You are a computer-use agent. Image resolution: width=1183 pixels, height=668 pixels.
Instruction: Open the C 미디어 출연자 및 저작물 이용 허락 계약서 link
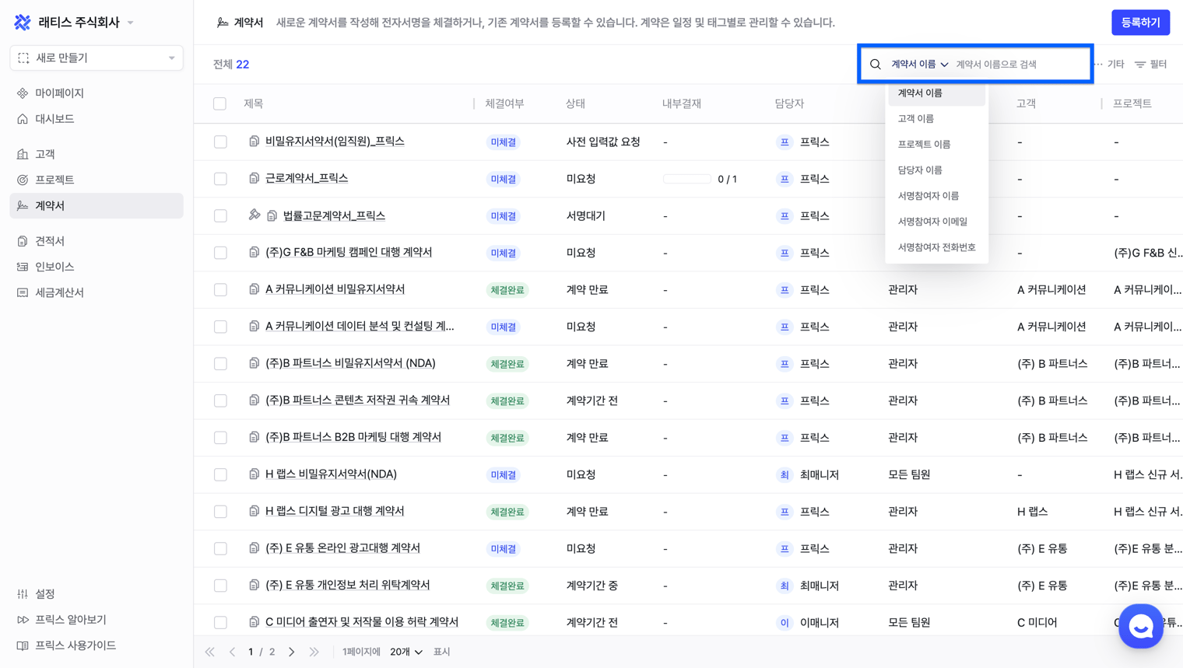(x=362, y=621)
